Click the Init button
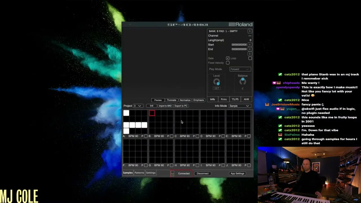361x203 pixels. pyautogui.click(x=151, y=106)
